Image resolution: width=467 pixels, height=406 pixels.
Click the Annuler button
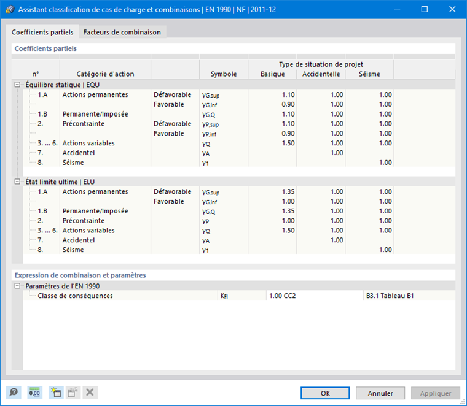[x=380, y=393]
